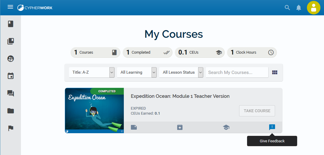Switch to grid view layout
The height and width of the screenshot is (155, 324).
click(x=274, y=72)
